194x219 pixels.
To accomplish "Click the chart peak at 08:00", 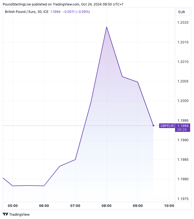I will coord(107,27).
